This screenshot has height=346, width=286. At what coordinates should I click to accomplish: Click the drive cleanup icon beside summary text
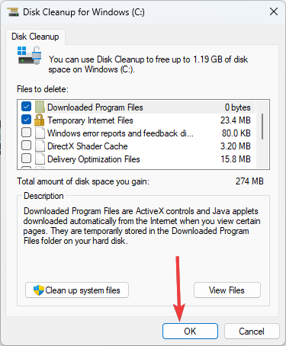30,55
